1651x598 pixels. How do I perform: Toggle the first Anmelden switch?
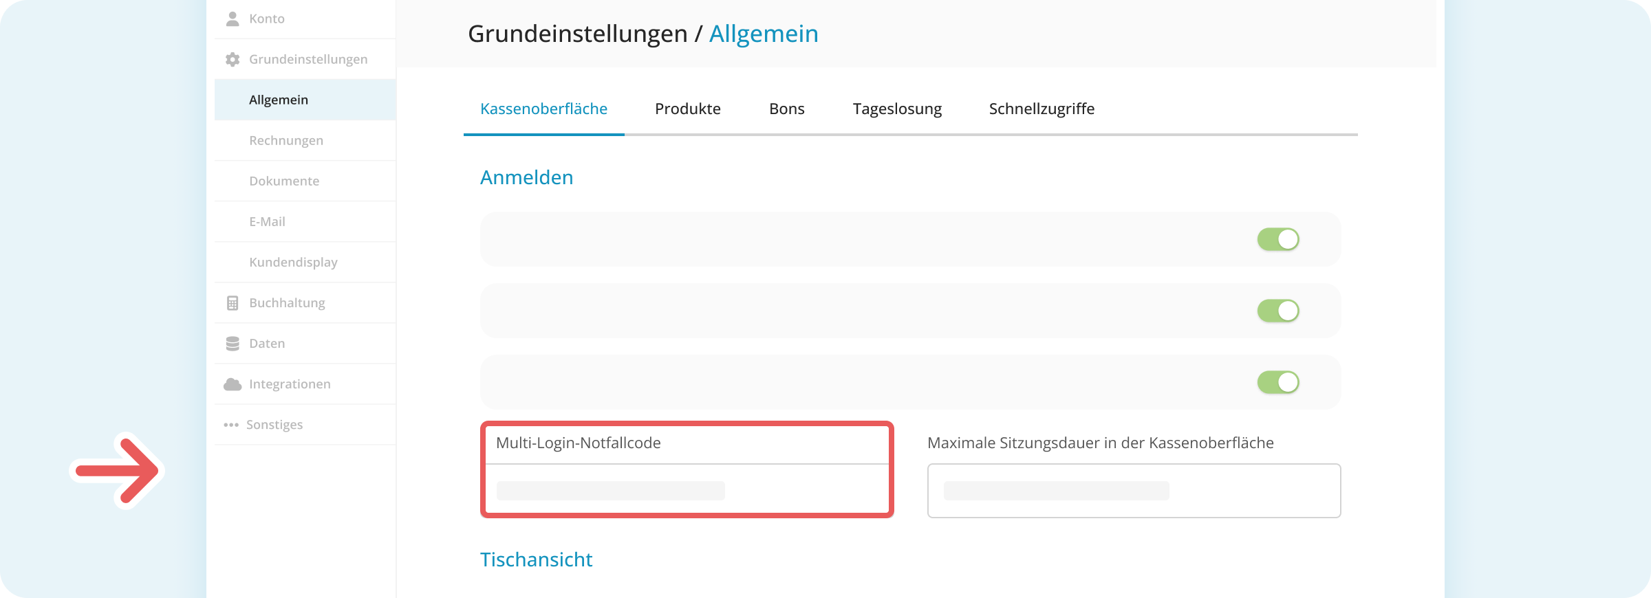1277,239
